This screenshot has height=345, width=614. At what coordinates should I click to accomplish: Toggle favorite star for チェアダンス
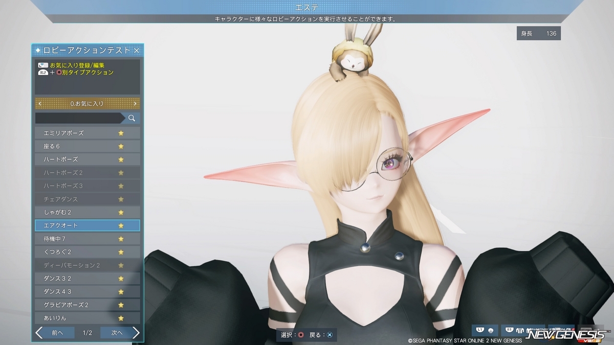[121, 199]
